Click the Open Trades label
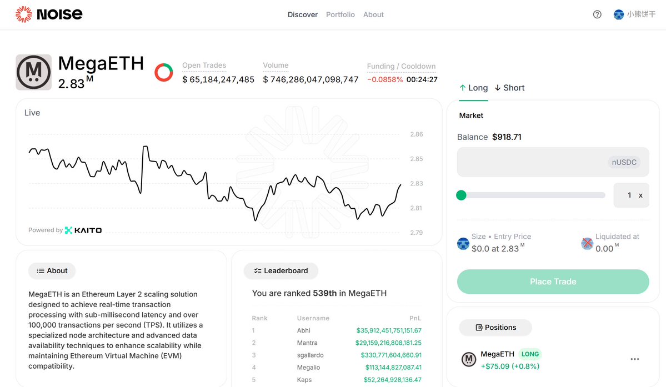This screenshot has height=387, width=666. [204, 66]
